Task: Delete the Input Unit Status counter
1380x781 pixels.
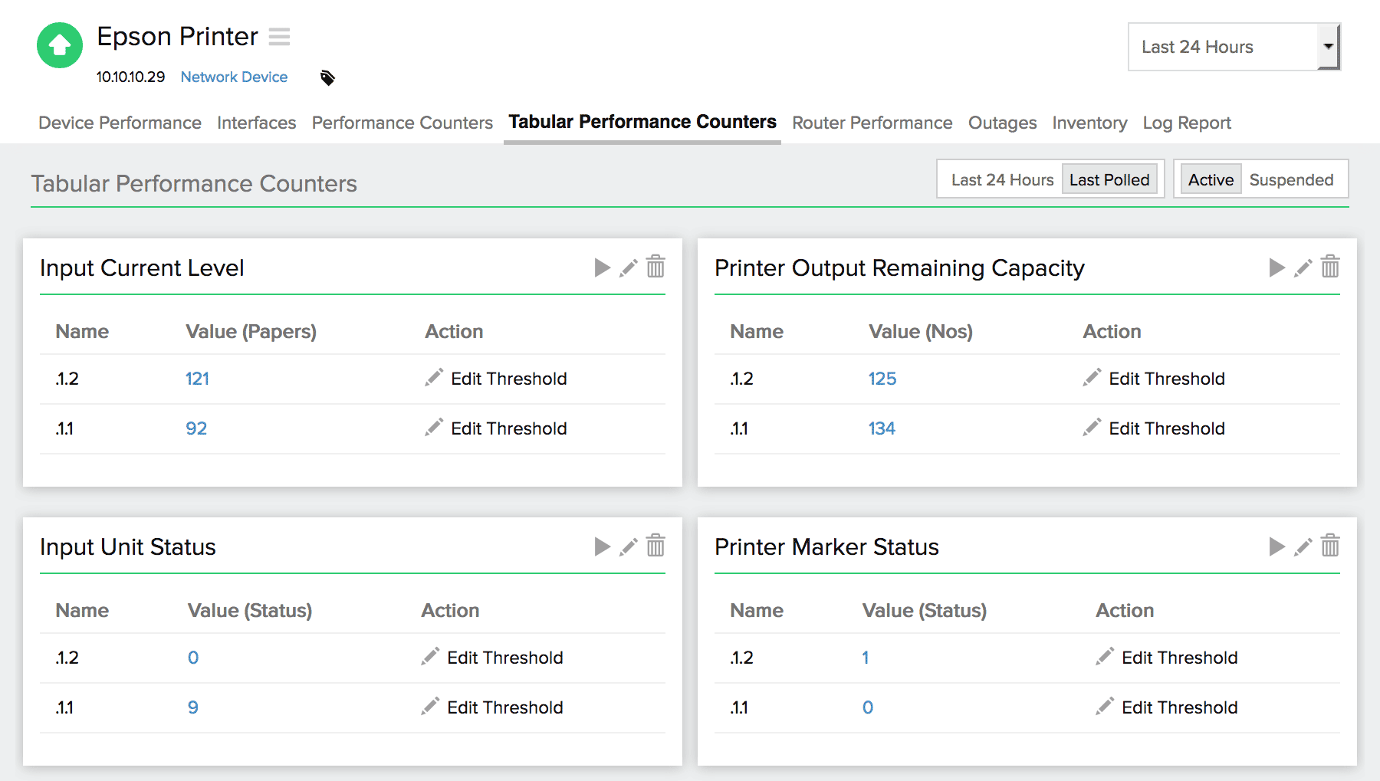Action: point(656,546)
